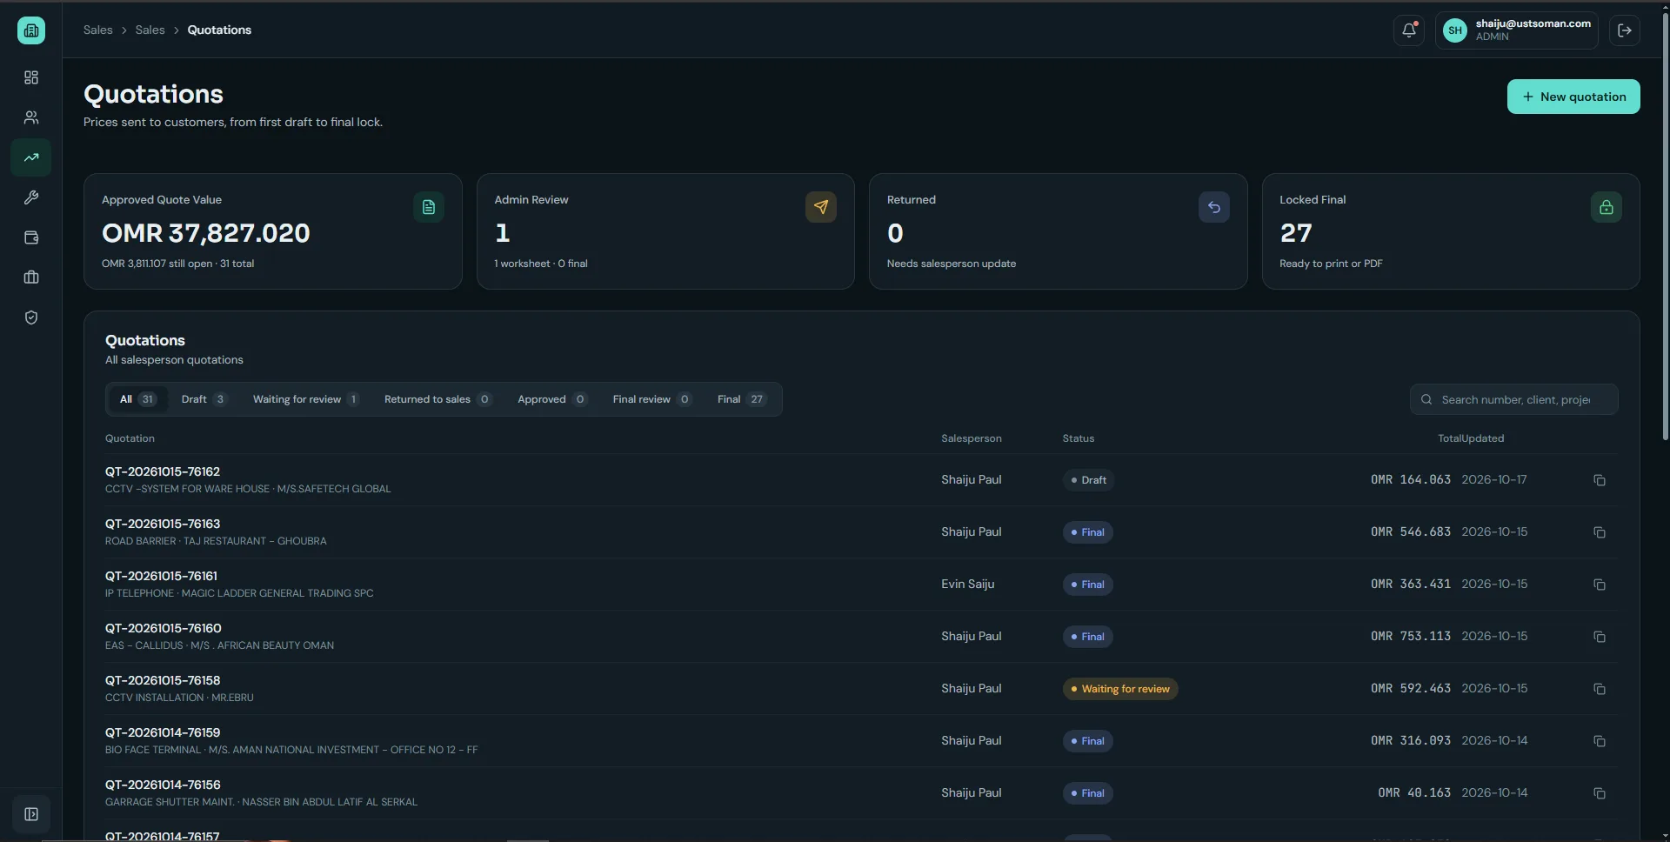Screen dimensions: 1670x842
Task: Open the wrench/service sidebar icon
Action: coord(31,197)
